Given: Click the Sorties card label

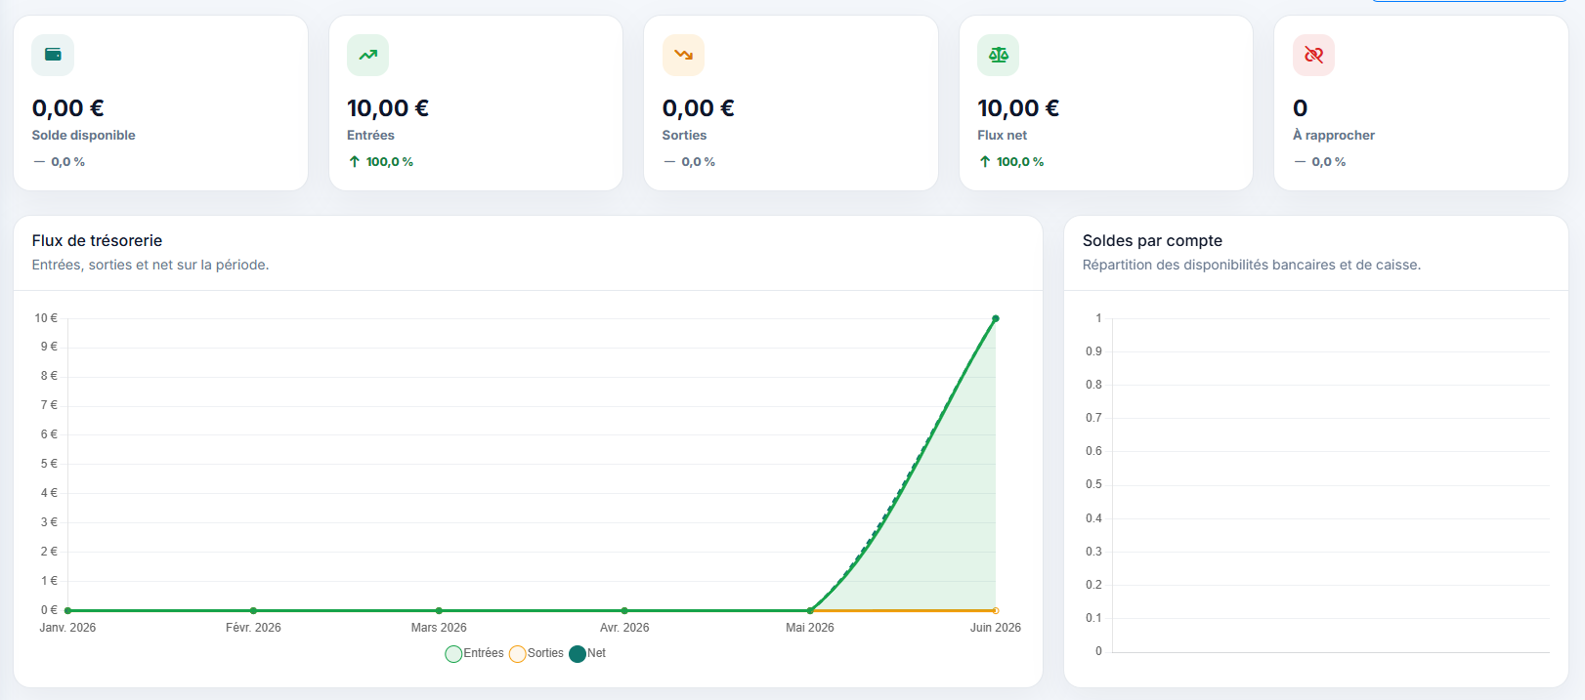Looking at the screenshot, I should [x=684, y=135].
